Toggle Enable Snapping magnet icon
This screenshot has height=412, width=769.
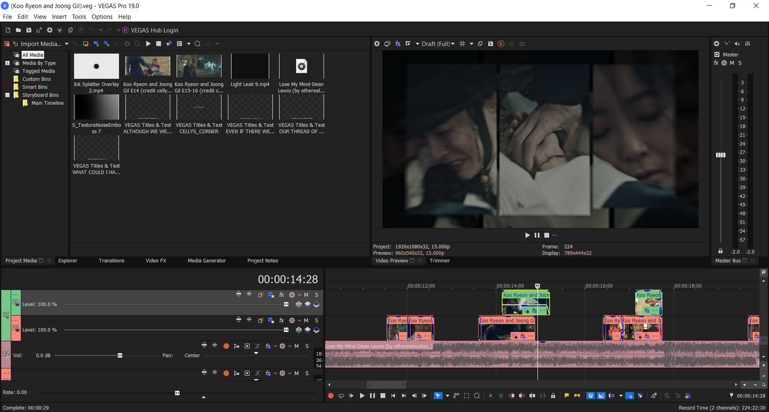pos(591,396)
